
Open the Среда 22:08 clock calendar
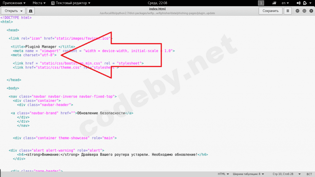(157, 3)
